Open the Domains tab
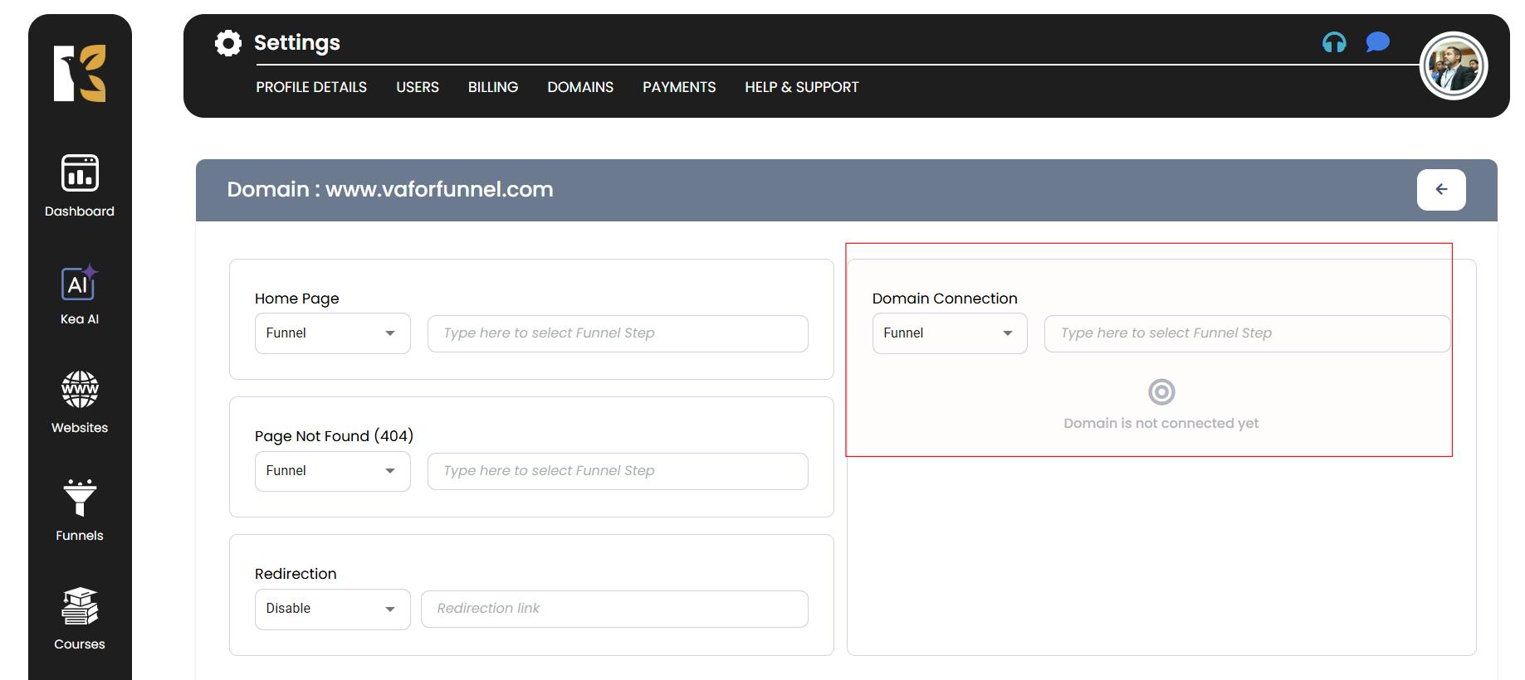This screenshot has width=1525, height=680. tap(579, 87)
